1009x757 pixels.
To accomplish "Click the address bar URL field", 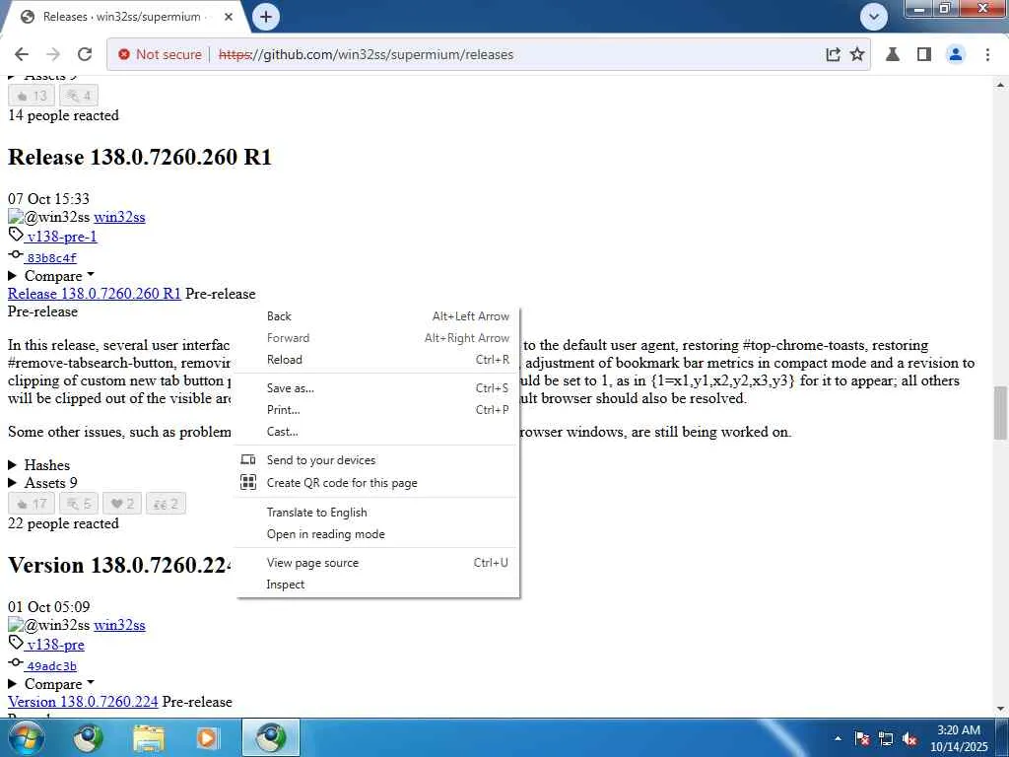I will point(489,55).
